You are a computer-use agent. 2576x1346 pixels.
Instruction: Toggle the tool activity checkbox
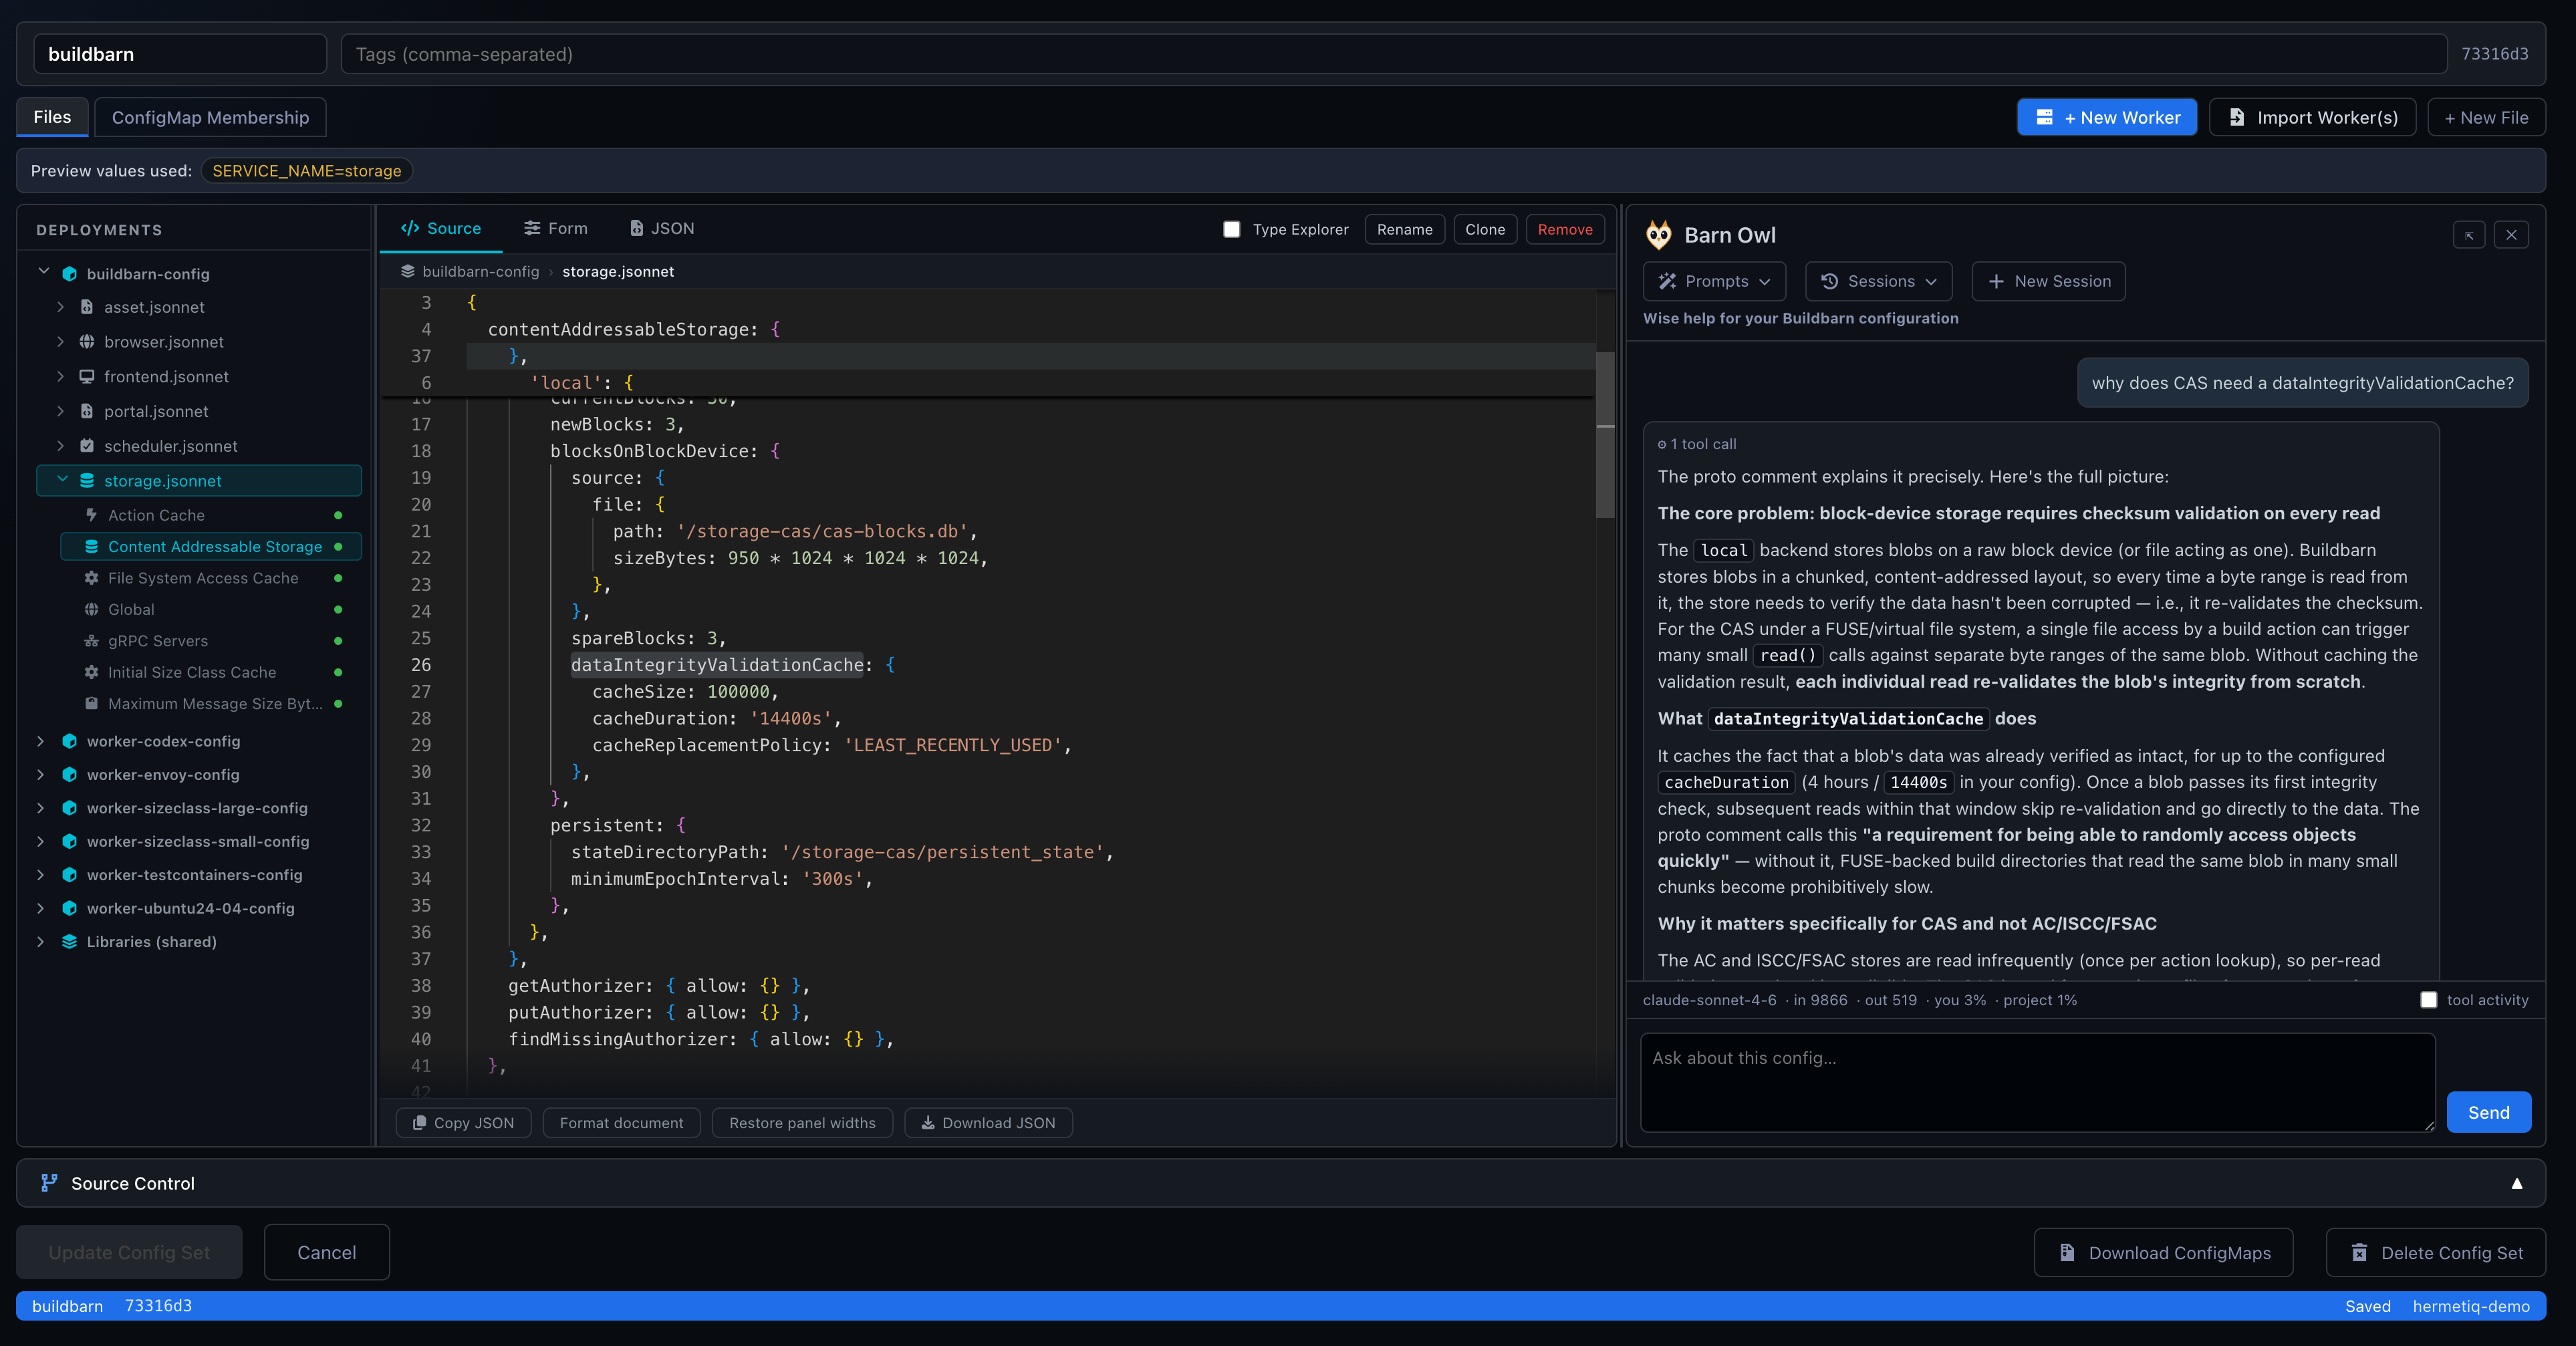2428,1000
